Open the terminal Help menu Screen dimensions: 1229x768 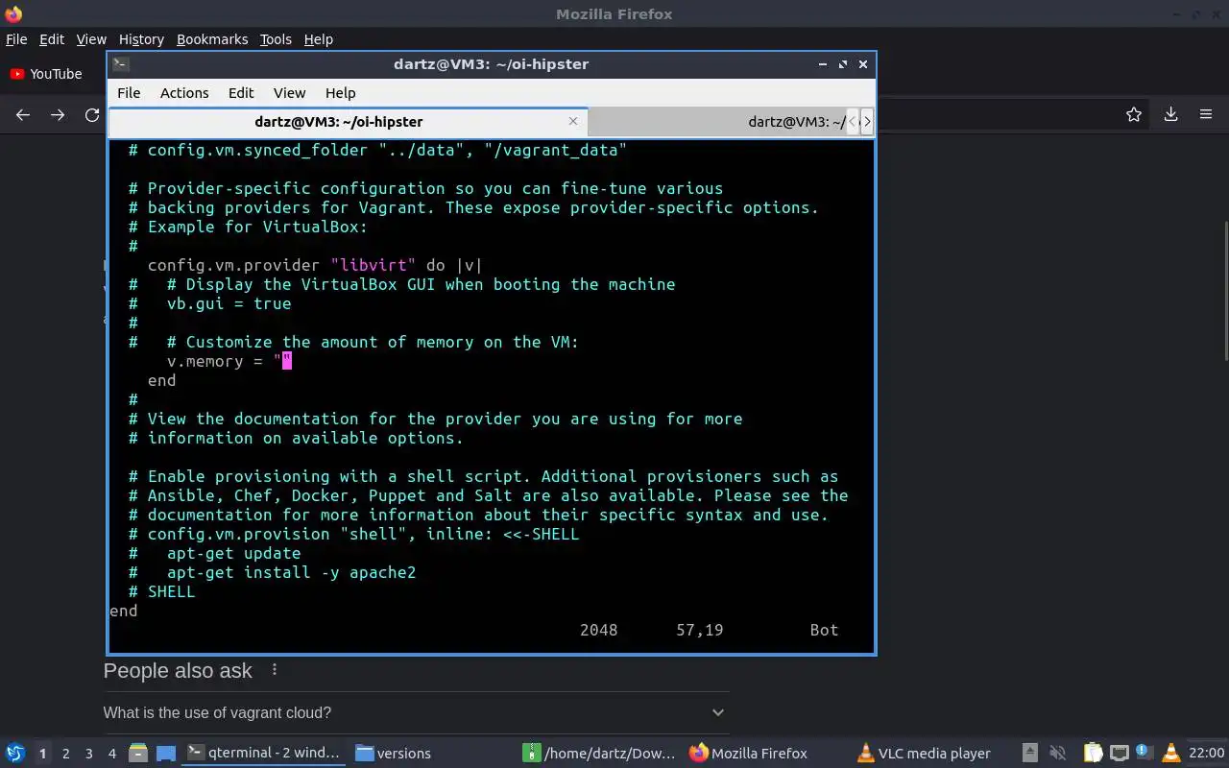click(341, 93)
